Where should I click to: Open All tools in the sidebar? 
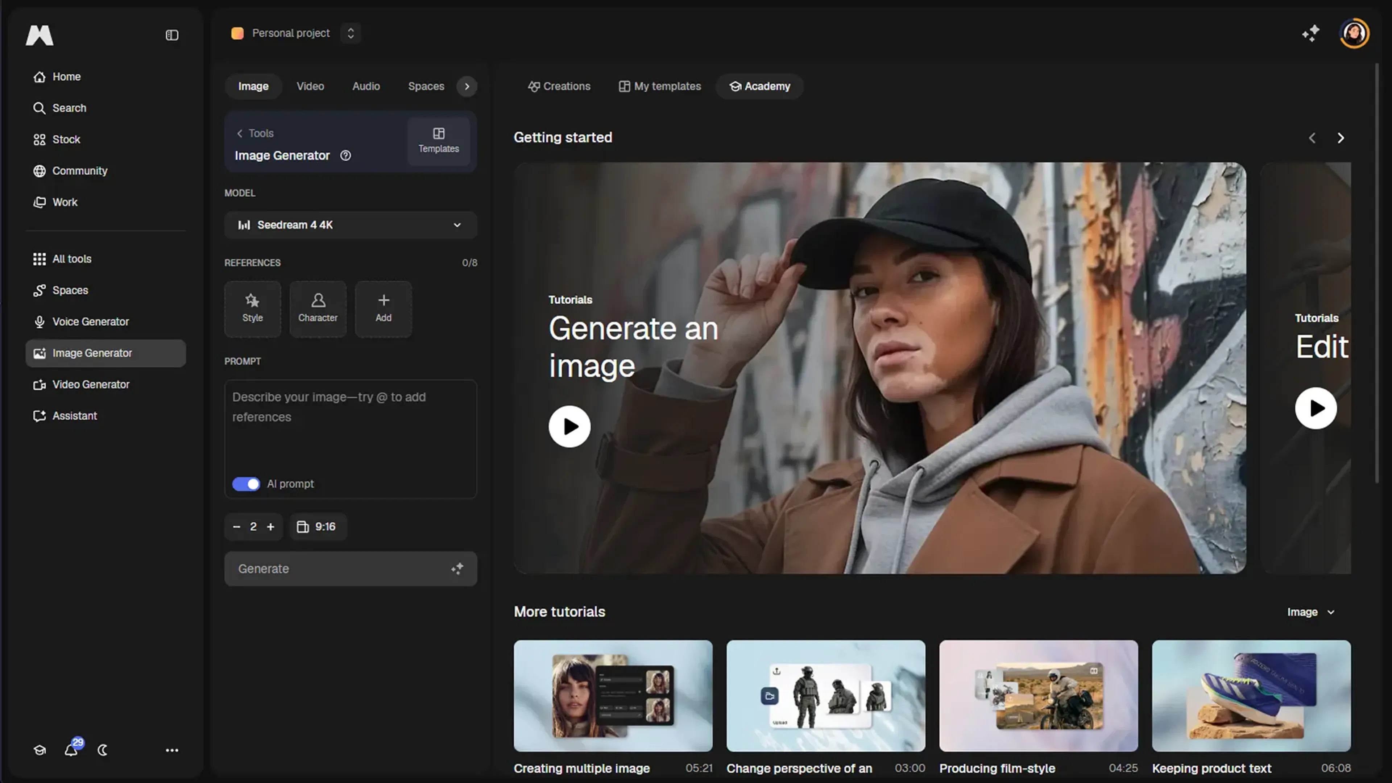(106, 259)
